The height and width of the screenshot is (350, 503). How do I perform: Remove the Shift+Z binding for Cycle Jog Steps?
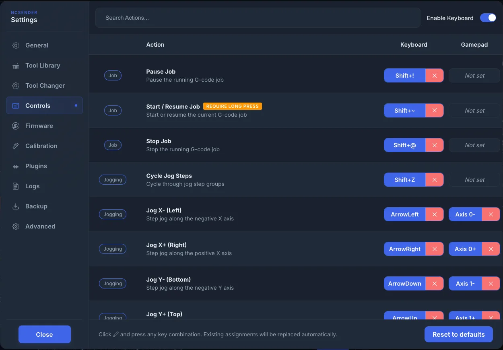[x=434, y=180]
